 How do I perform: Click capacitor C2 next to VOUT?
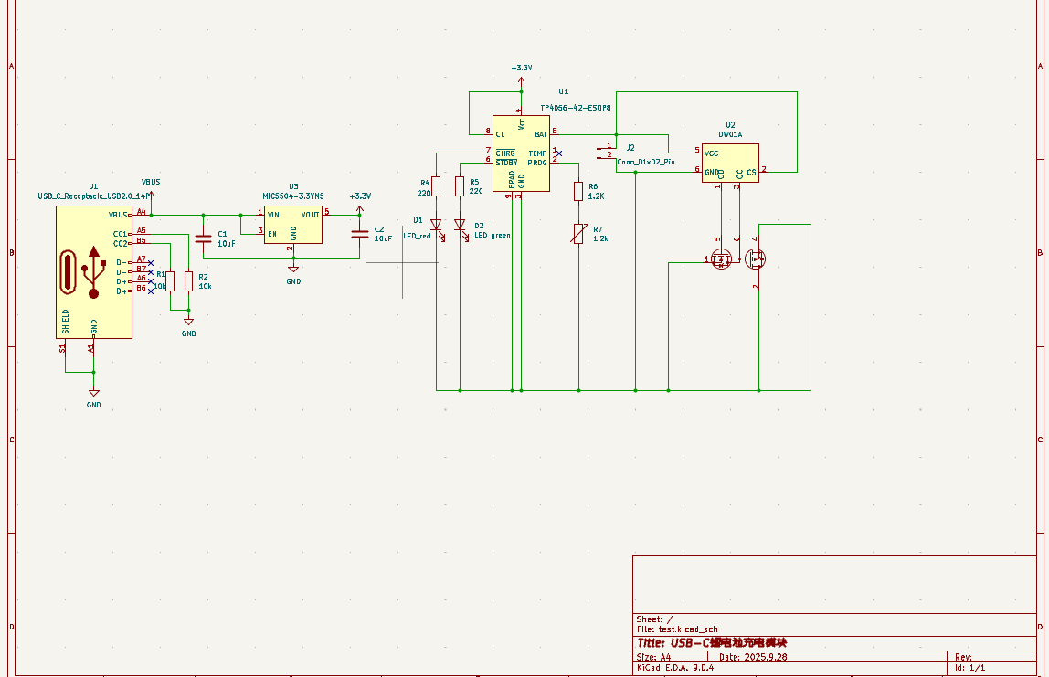[359, 234]
